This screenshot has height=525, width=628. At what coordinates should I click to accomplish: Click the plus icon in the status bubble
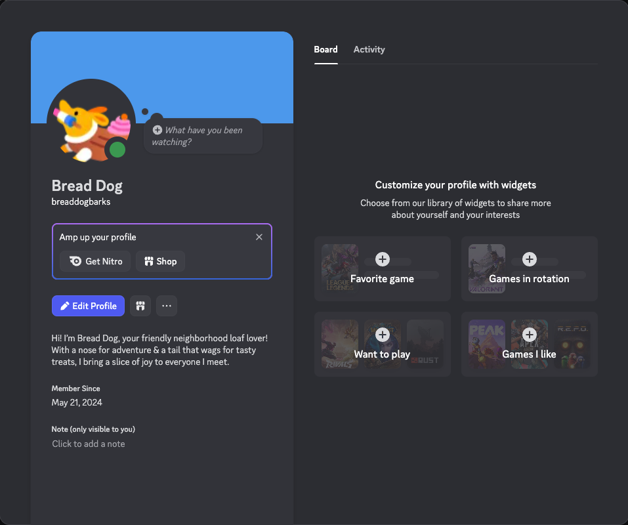coord(157,130)
